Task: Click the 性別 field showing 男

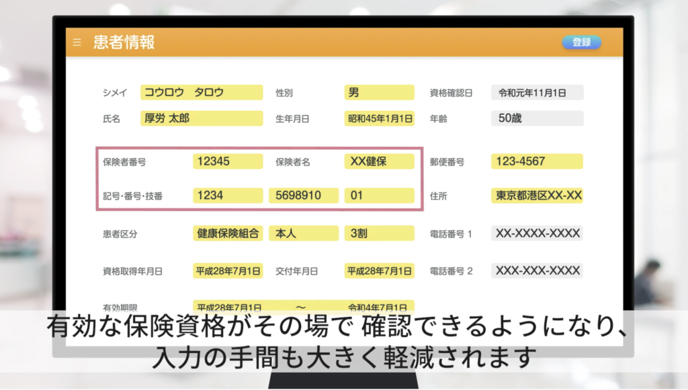Action: click(x=380, y=93)
